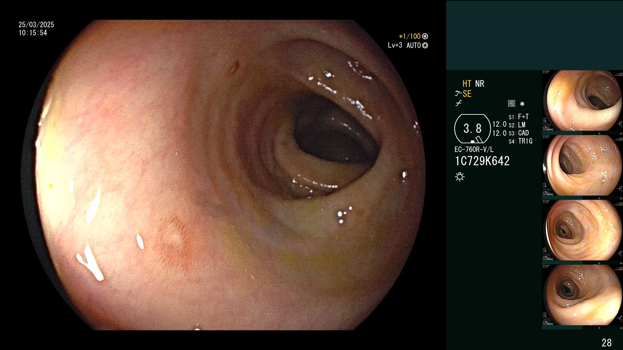Click the serial number 1C729K642
The image size is (623, 350).
tap(482, 161)
